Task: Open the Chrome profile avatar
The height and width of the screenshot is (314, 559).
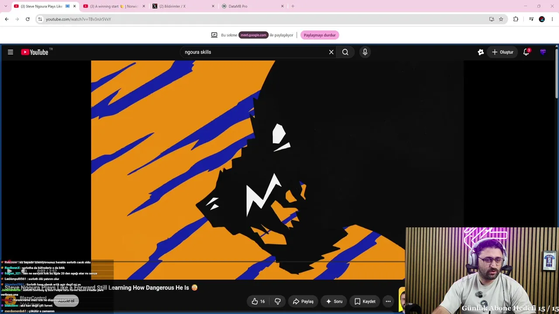Action: click(542, 19)
